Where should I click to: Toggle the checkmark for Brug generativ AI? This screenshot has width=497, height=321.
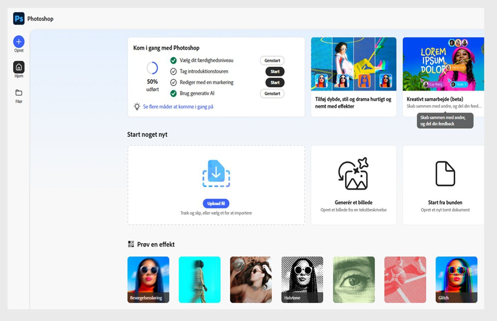click(173, 93)
